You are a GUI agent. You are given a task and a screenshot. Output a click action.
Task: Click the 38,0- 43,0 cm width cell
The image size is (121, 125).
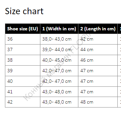[59, 39]
